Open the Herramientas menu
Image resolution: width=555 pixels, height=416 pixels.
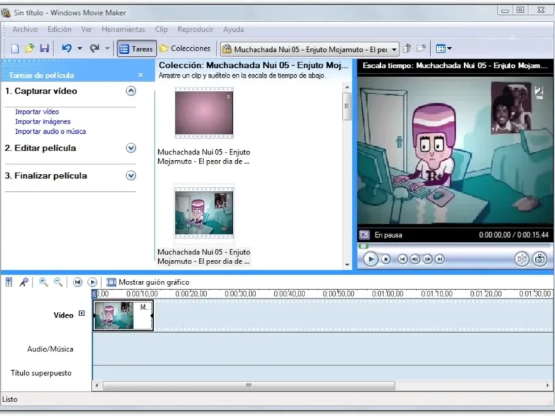123,30
